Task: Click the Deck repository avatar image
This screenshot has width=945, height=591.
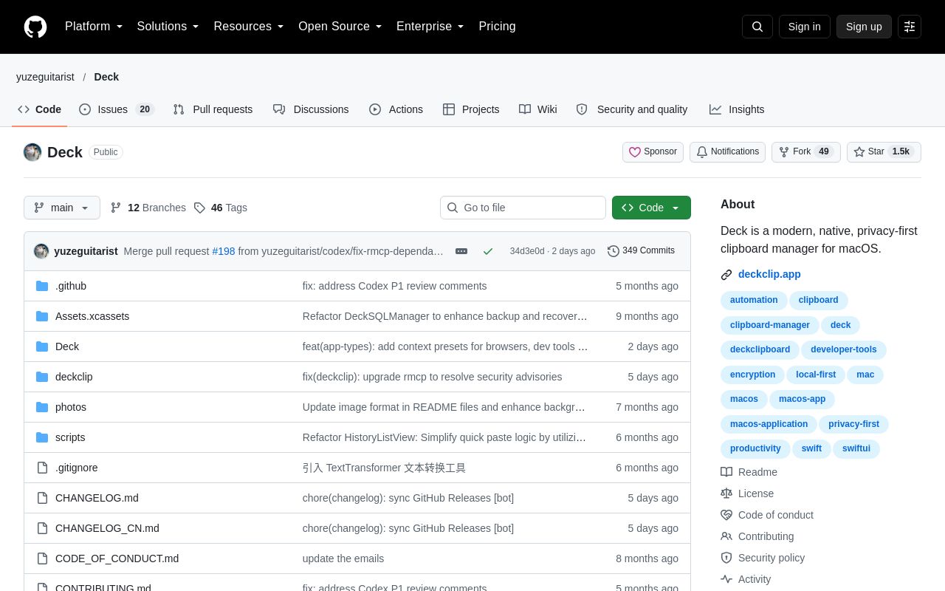Action: click(x=32, y=152)
